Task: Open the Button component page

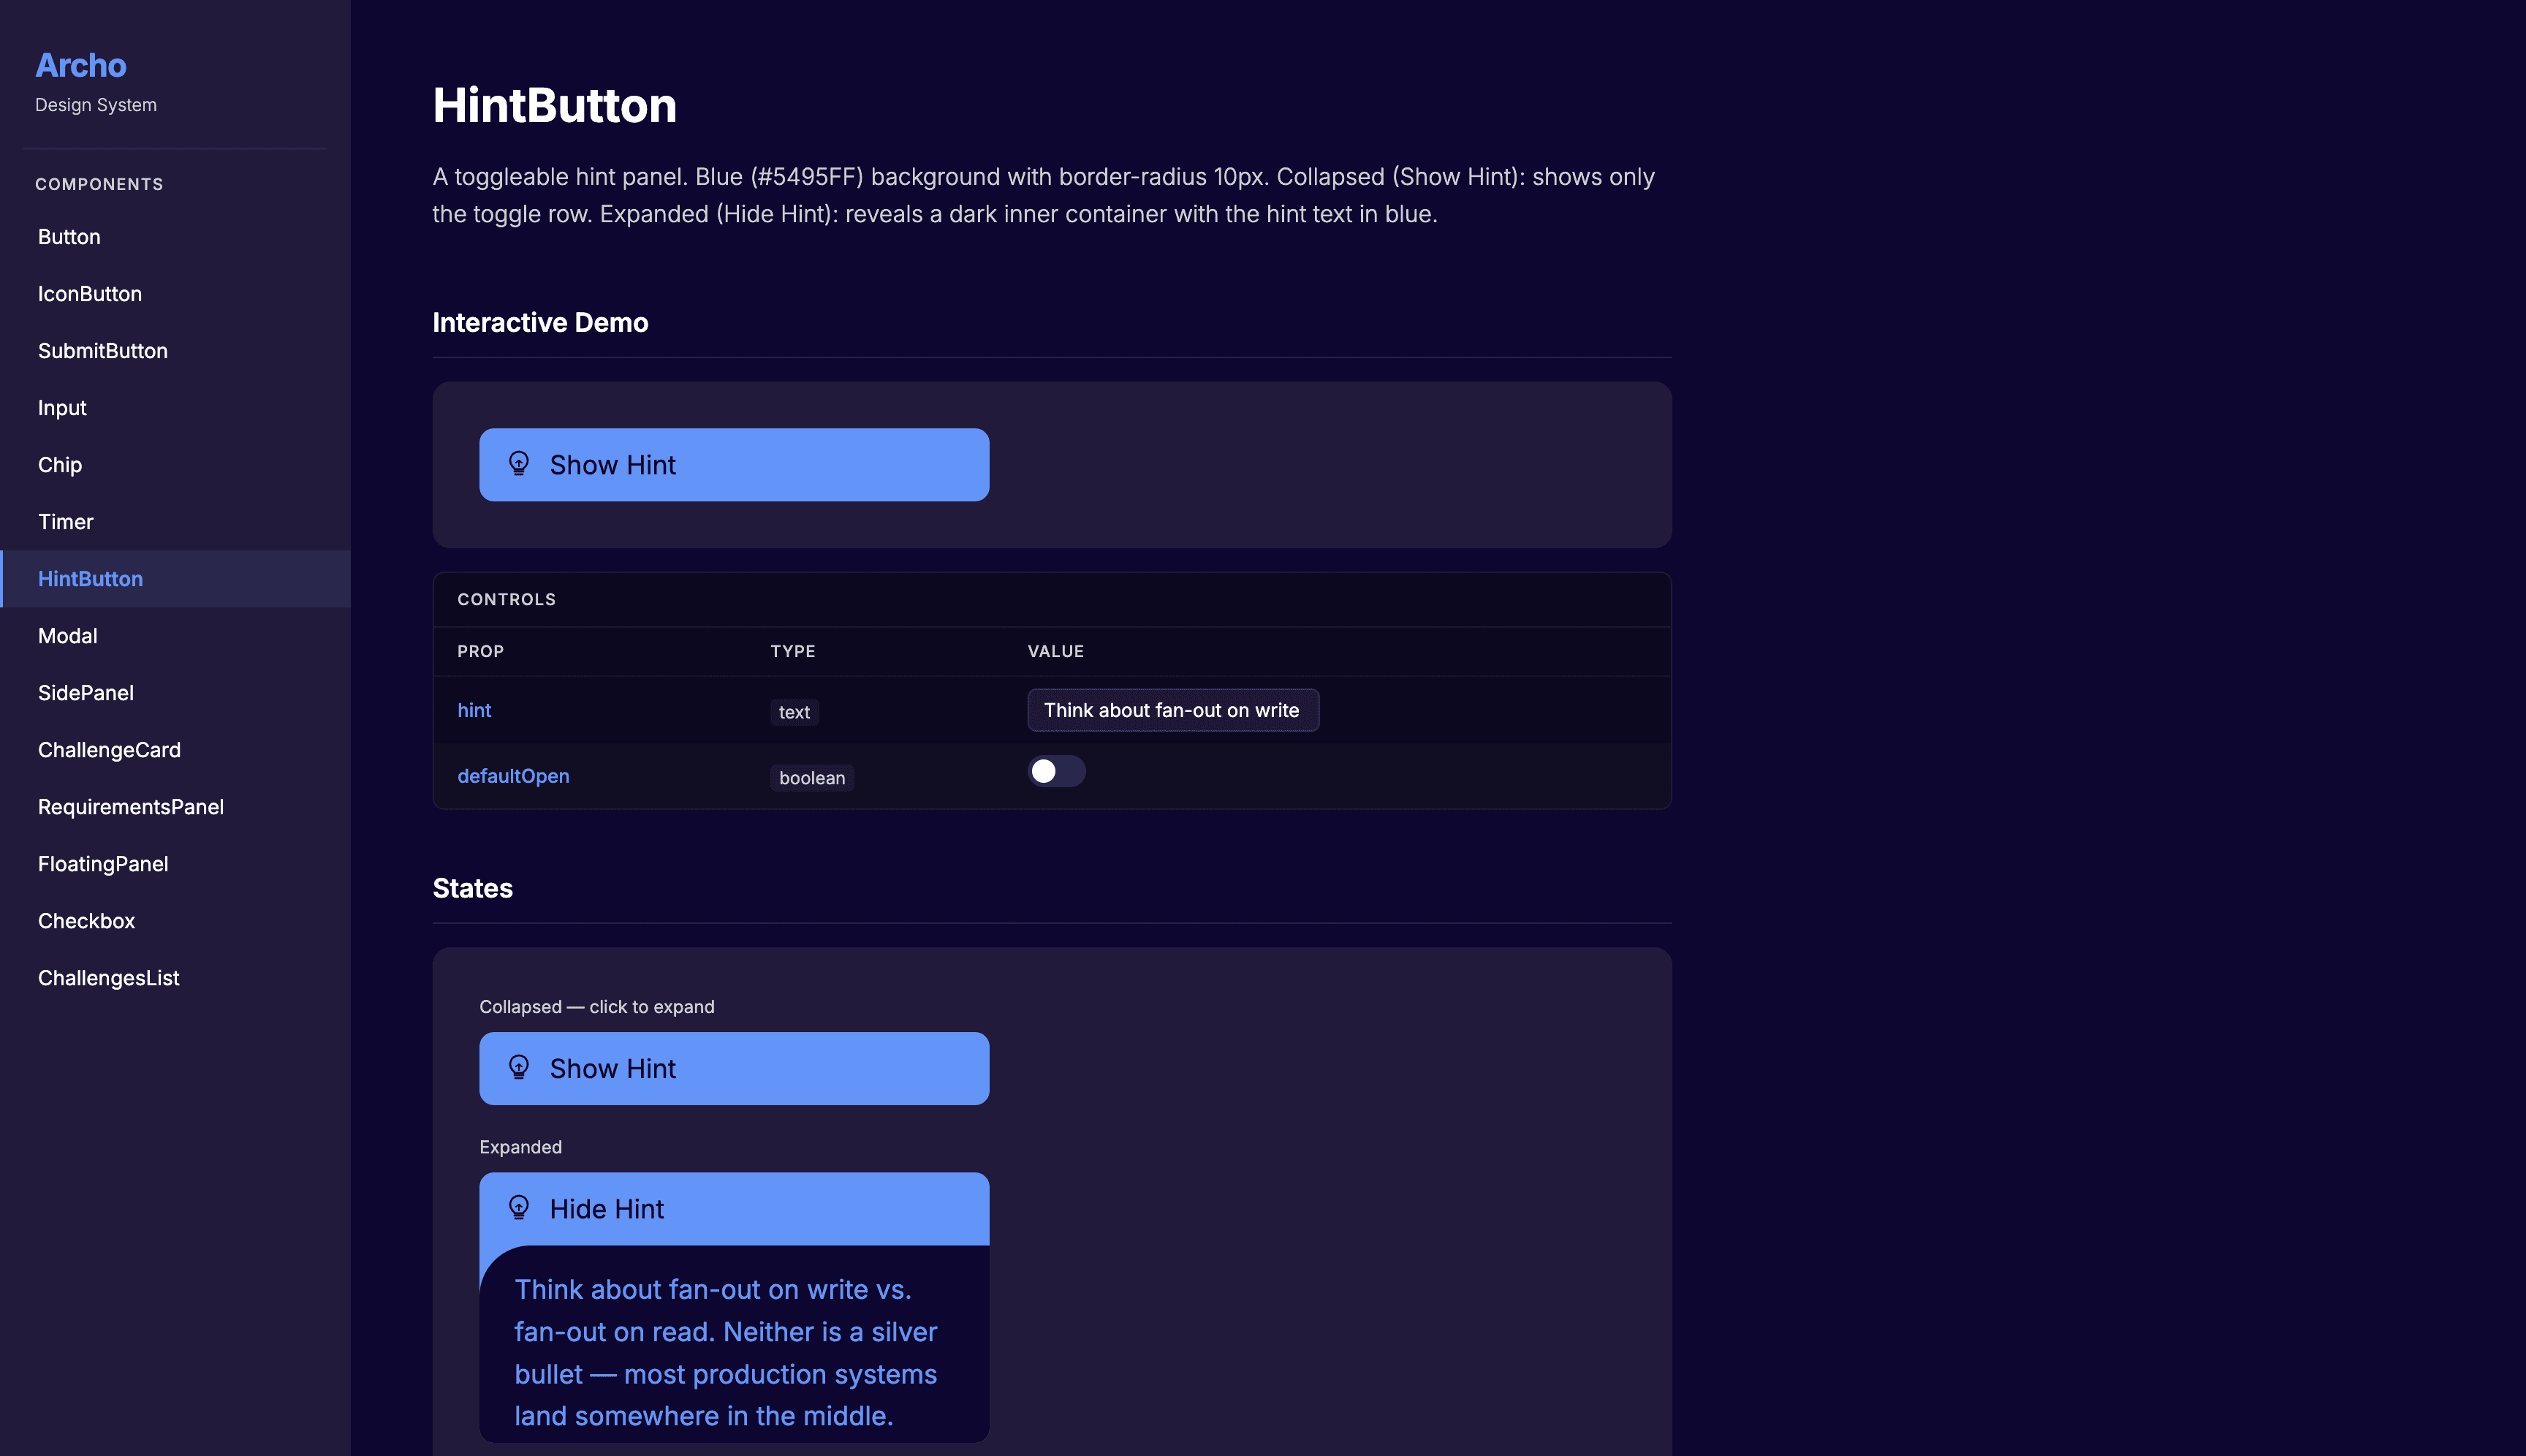Action: 69,237
